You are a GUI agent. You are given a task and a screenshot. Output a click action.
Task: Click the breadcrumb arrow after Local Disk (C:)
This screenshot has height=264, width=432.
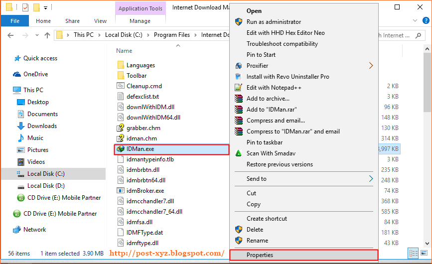[x=148, y=35]
